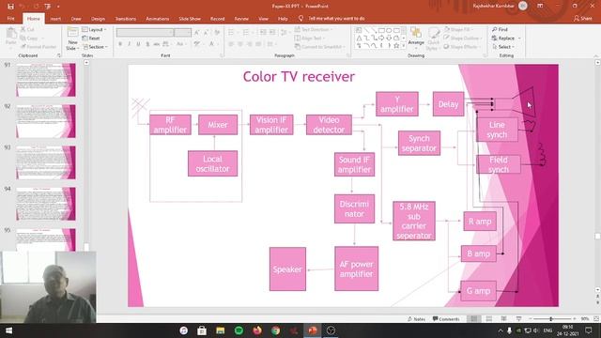Click the Find command
The width and height of the screenshot is (601, 338).
click(x=500, y=29)
